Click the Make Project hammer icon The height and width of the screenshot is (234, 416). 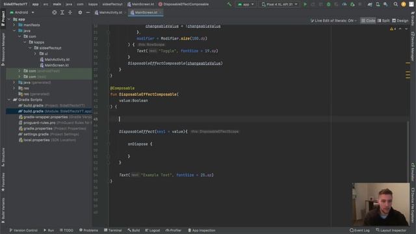(x=229, y=5)
